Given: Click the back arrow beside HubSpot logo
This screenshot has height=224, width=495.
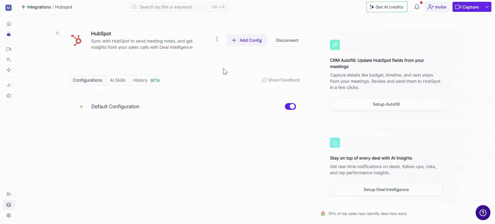Looking at the screenshot, I should [58, 33].
